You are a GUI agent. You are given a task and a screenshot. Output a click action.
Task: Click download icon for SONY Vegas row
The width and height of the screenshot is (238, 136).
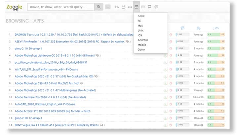click(x=165, y=125)
